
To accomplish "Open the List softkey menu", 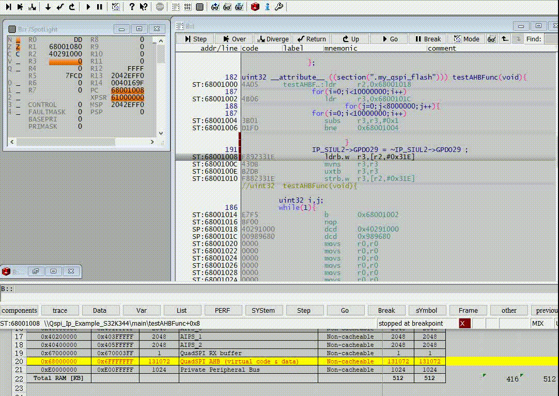I will 182,310.
